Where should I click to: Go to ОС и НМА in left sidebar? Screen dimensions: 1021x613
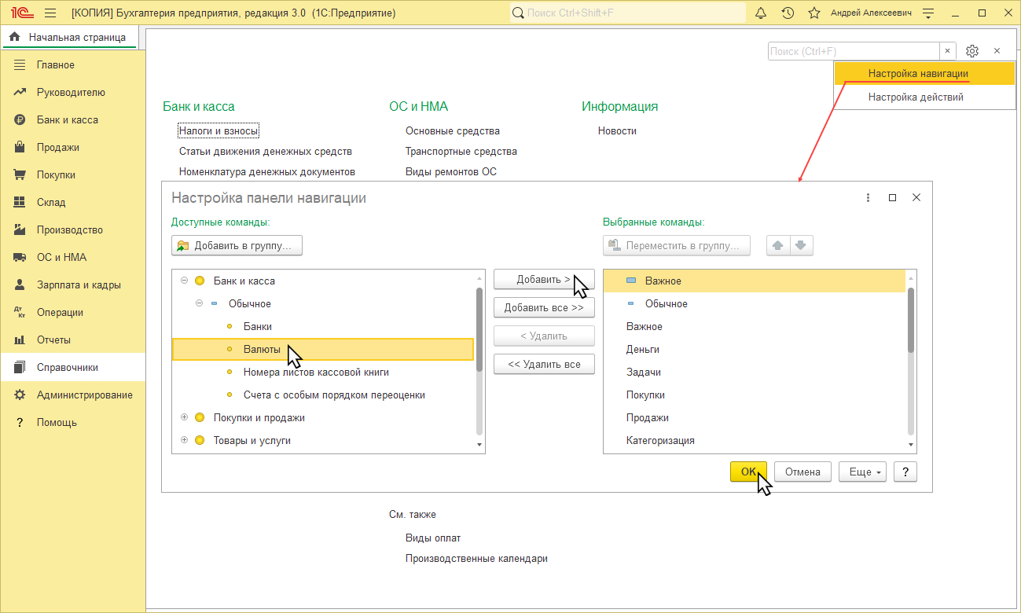(72, 257)
